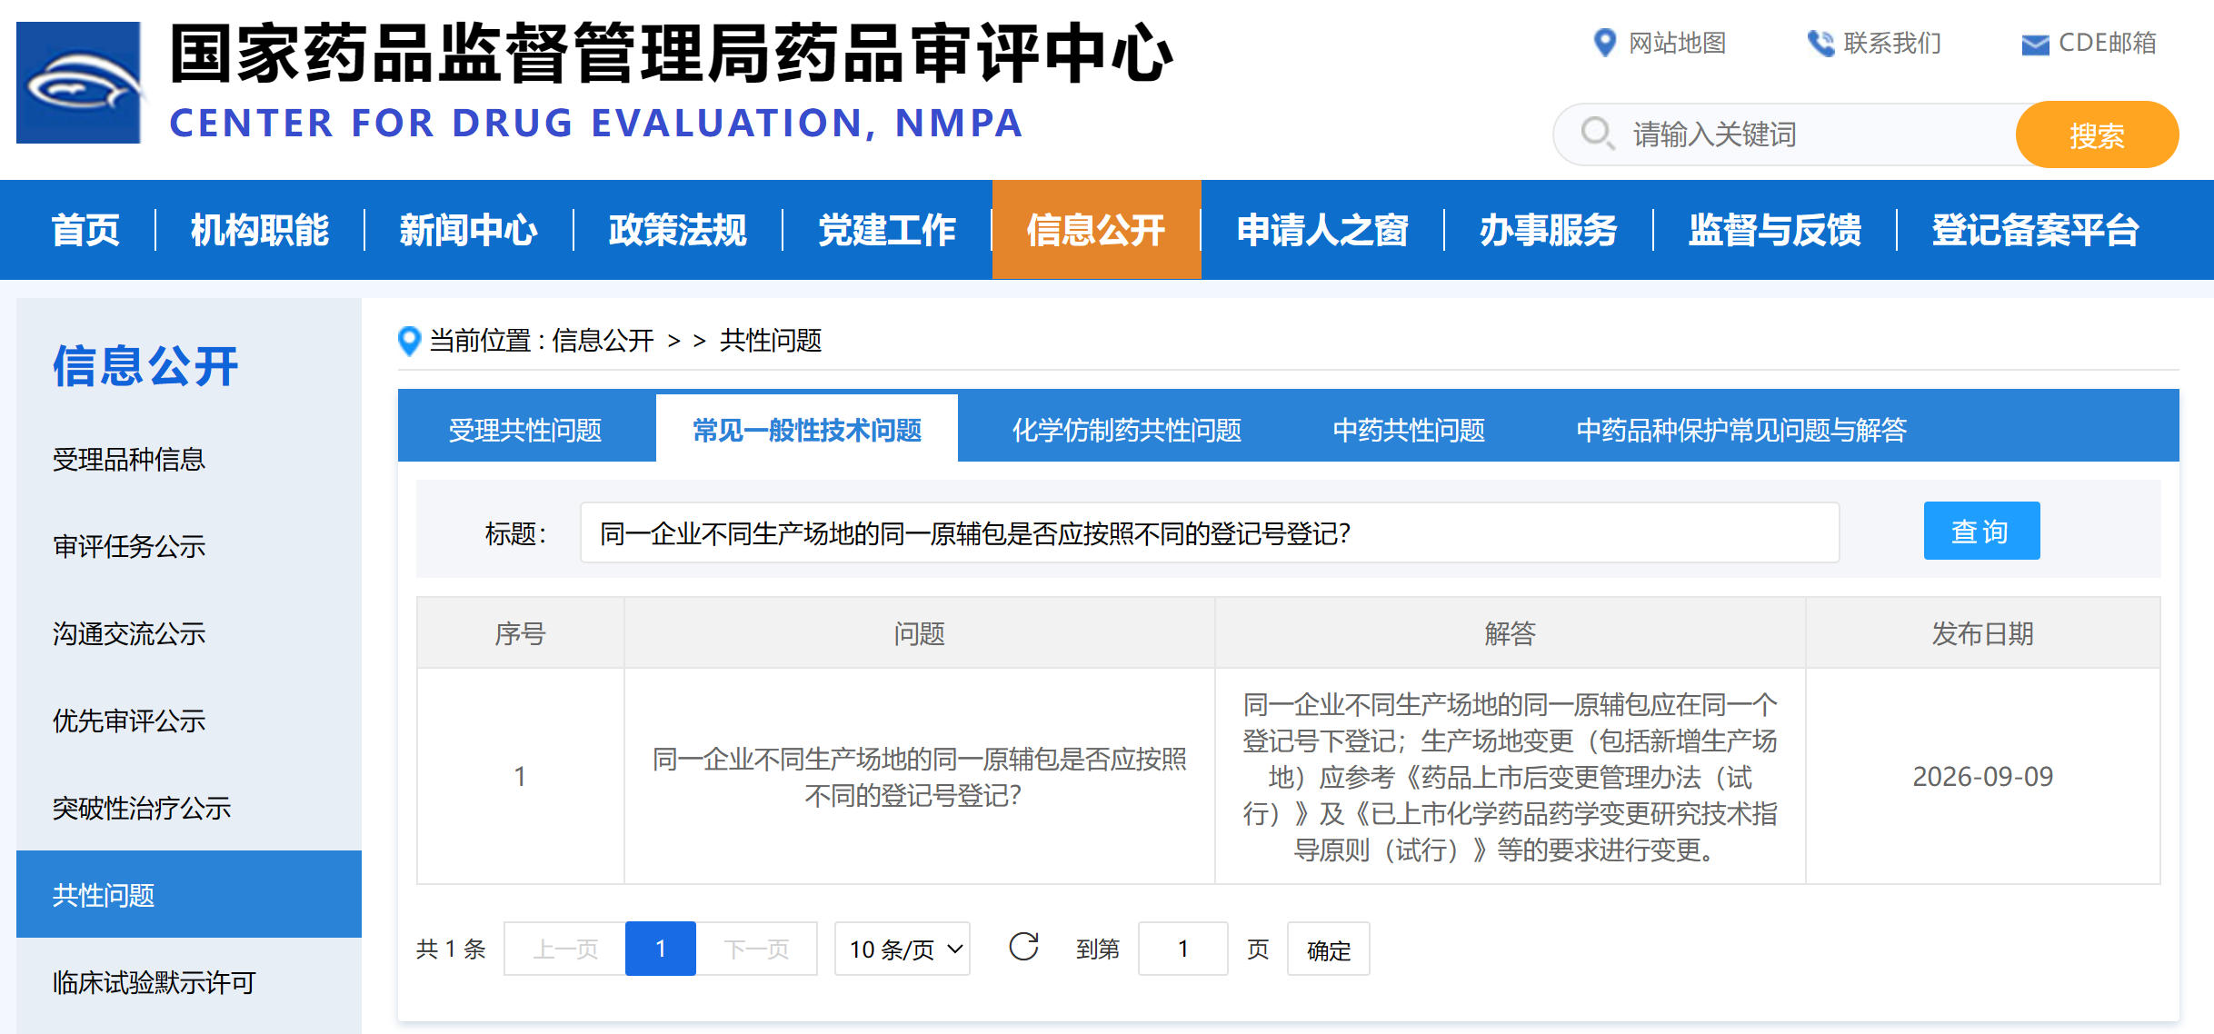This screenshot has width=2214, height=1034.
Task: Open the 联系我们 link
Action: tap(1892, 43)
